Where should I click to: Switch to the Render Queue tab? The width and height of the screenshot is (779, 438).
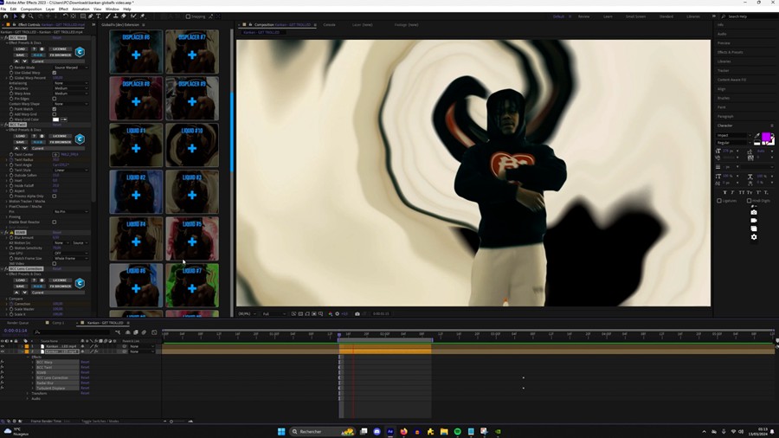(17, 323)
